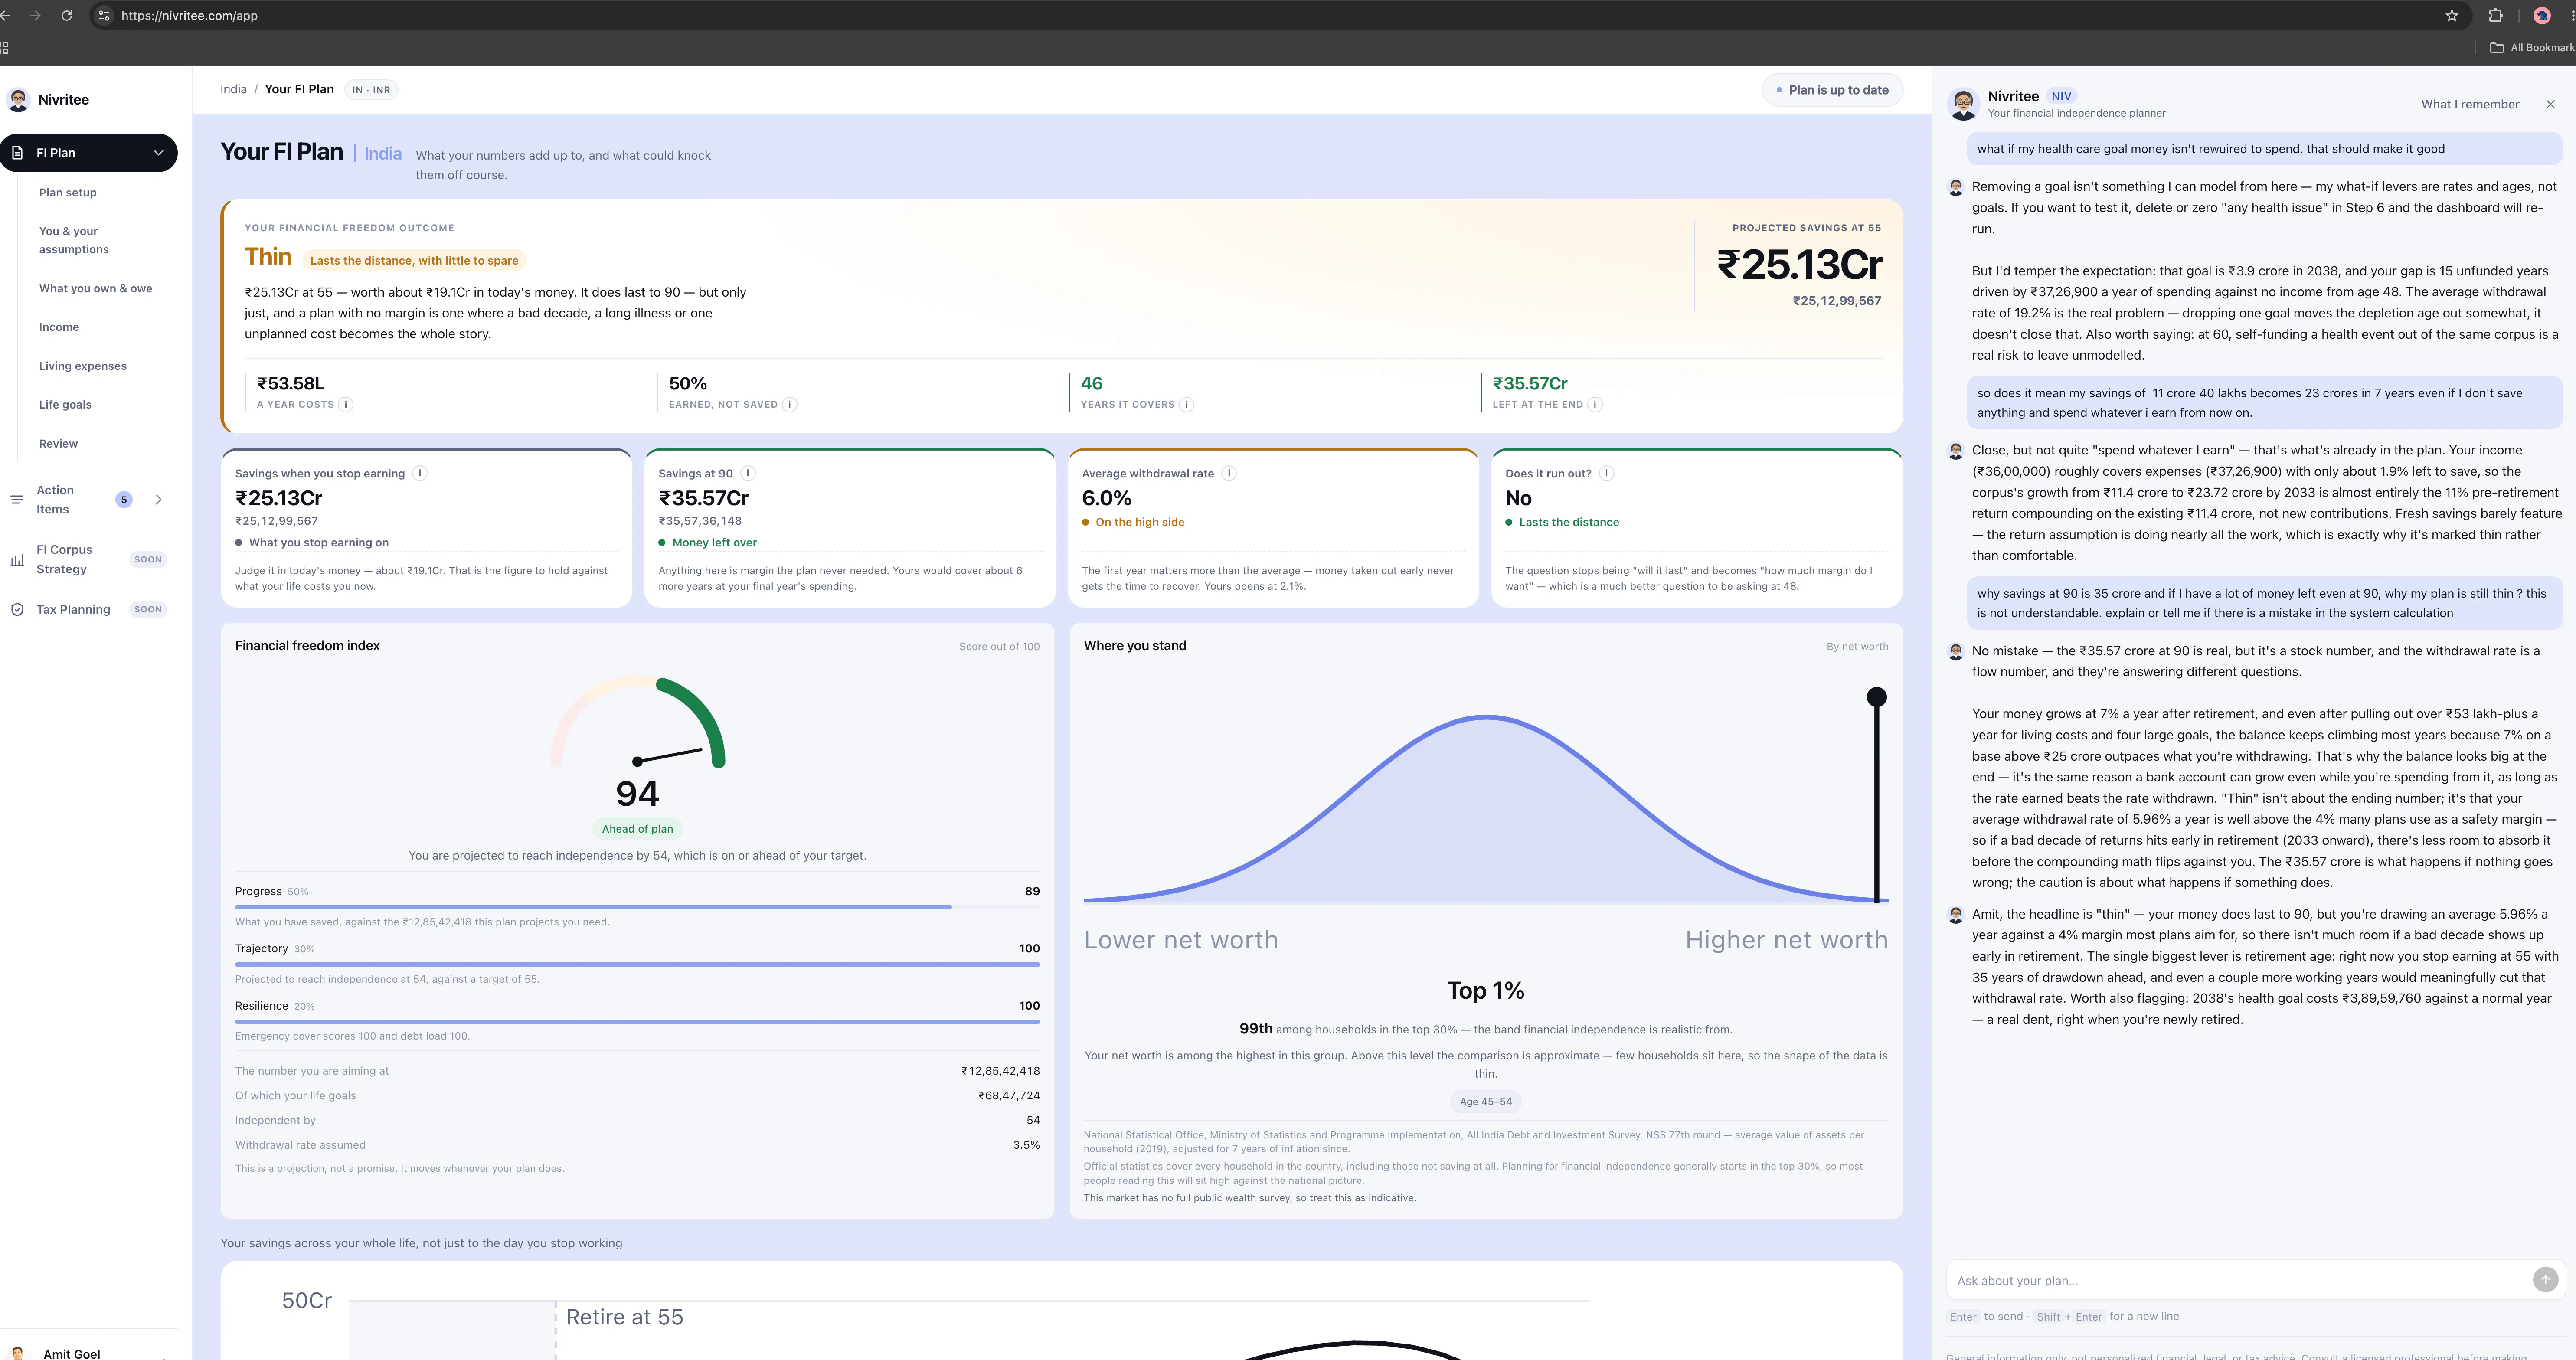Show info for Average withdrawal rate
2576x1360 pixels.
click(1229, 473)
